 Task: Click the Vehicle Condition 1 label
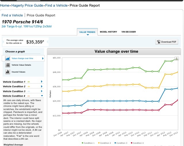(x=14, y=82)
